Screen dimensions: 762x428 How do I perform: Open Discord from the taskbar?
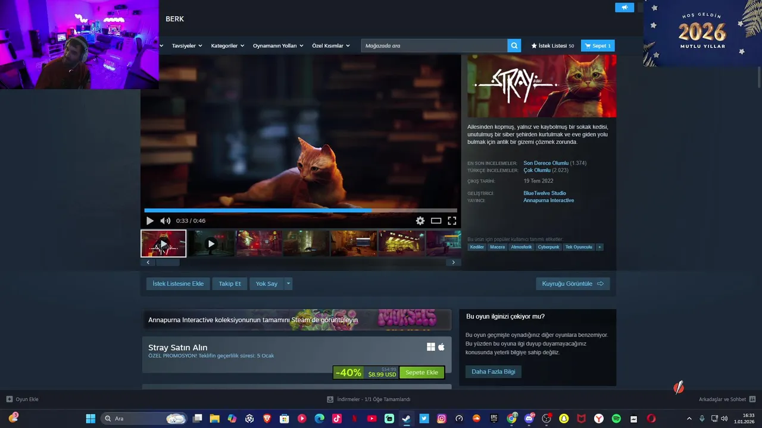tap(529, 418)
